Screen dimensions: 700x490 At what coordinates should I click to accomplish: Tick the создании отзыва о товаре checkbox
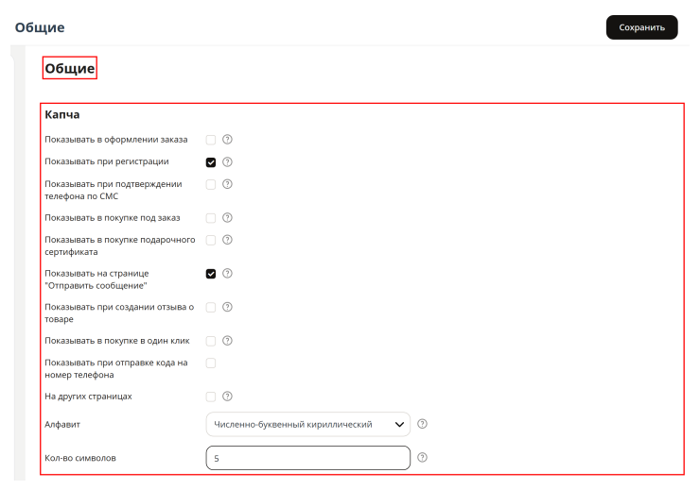point(211,308)
